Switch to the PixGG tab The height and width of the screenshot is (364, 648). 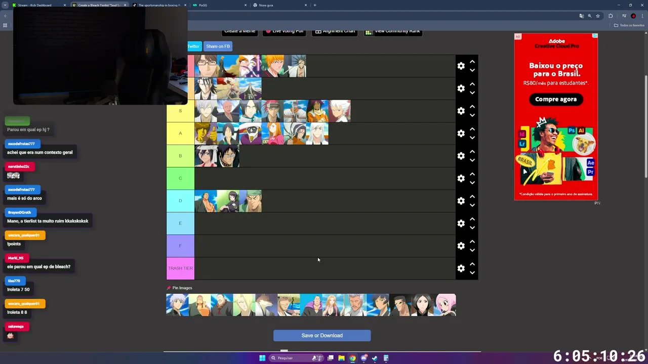220,5
